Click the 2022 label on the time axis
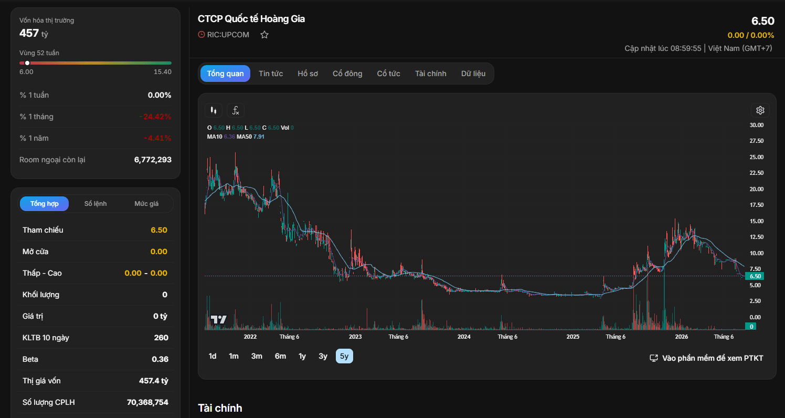Image resolution: width=785 pixels, height=418 pixels. (x=250, y=337)
